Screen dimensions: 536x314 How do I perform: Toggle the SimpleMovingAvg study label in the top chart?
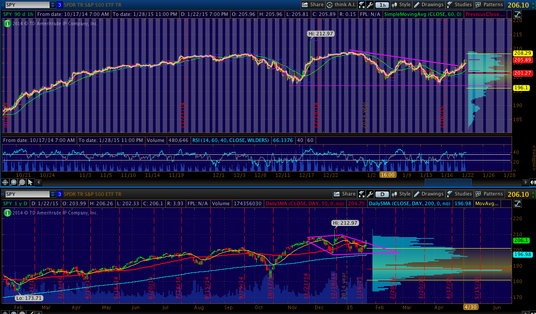coord(421,14)
